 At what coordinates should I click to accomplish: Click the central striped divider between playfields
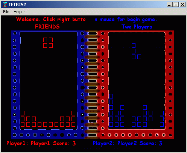click(93, 84)
